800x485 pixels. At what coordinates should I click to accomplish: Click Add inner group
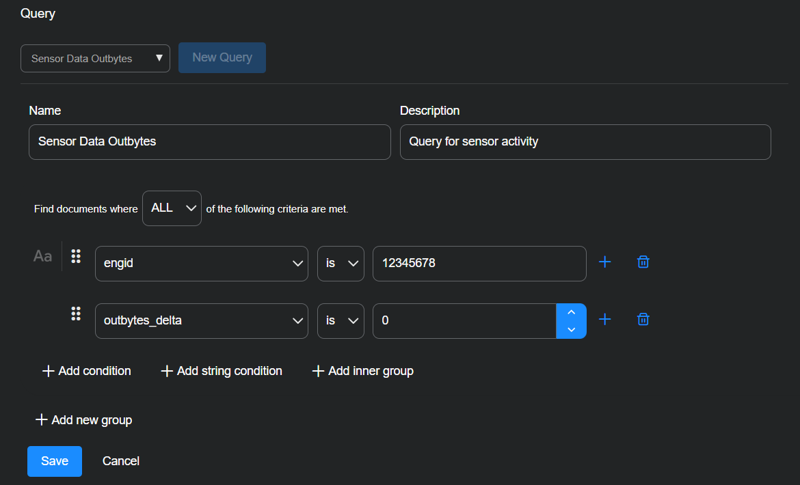point(363,371)
